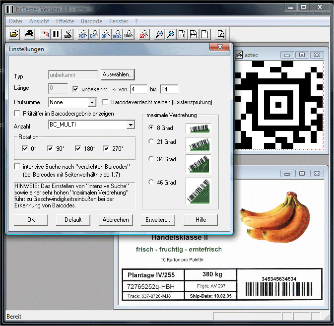Enable 'intensive Suche nach verdrehten Barcodes'

point(17,166)
